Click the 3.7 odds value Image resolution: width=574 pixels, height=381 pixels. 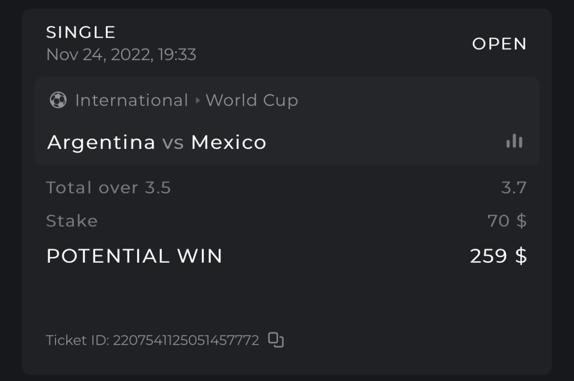click(514, 187)
